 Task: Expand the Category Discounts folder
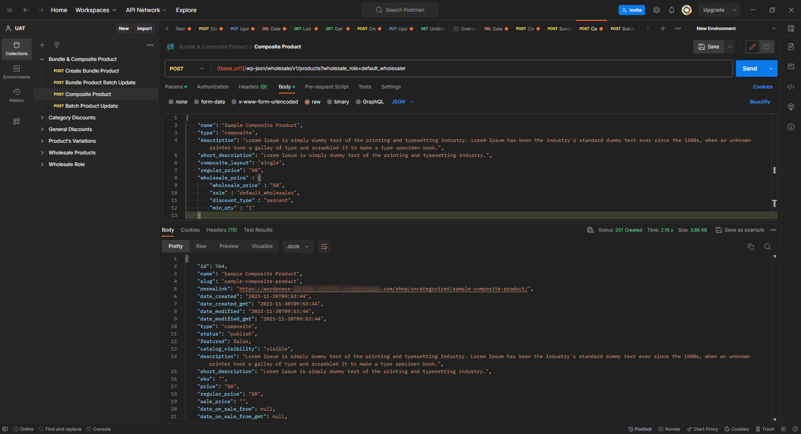click(42, 118)
